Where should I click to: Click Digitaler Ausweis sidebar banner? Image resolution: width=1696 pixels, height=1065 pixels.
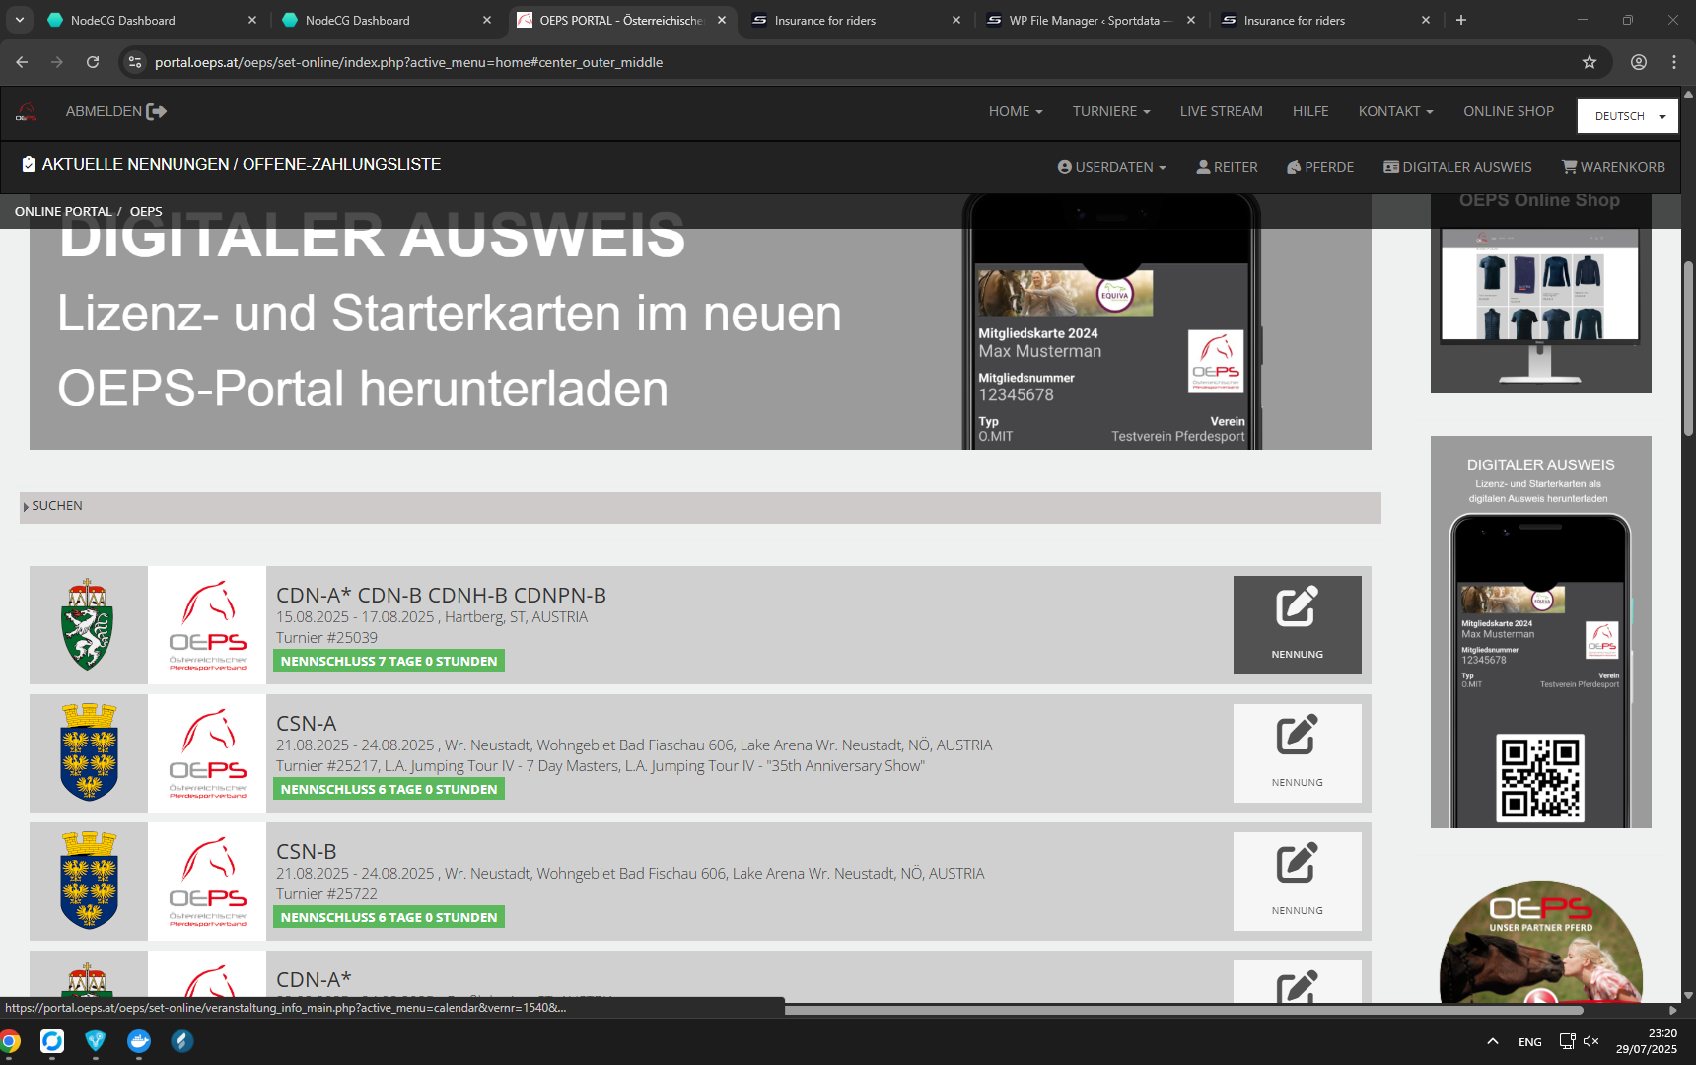(1540, 632)
